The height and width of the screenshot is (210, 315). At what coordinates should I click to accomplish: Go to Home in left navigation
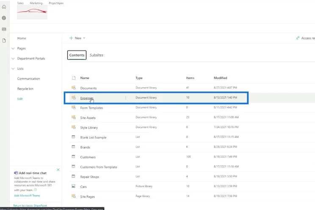22,38
